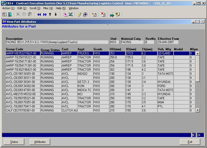Click the folder-up icon in toolbar
Image resolution: width=207 pixels, height=148 pixels.
pos(4,15)
